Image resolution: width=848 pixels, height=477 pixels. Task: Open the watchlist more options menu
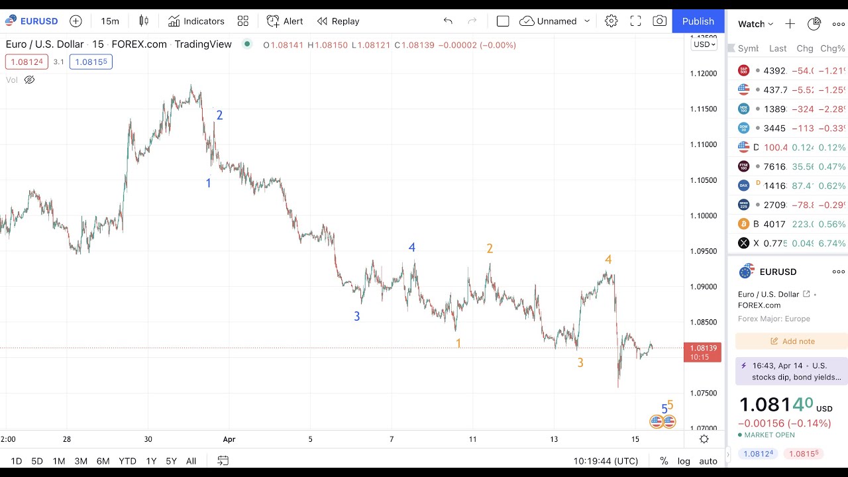[839, 24]
